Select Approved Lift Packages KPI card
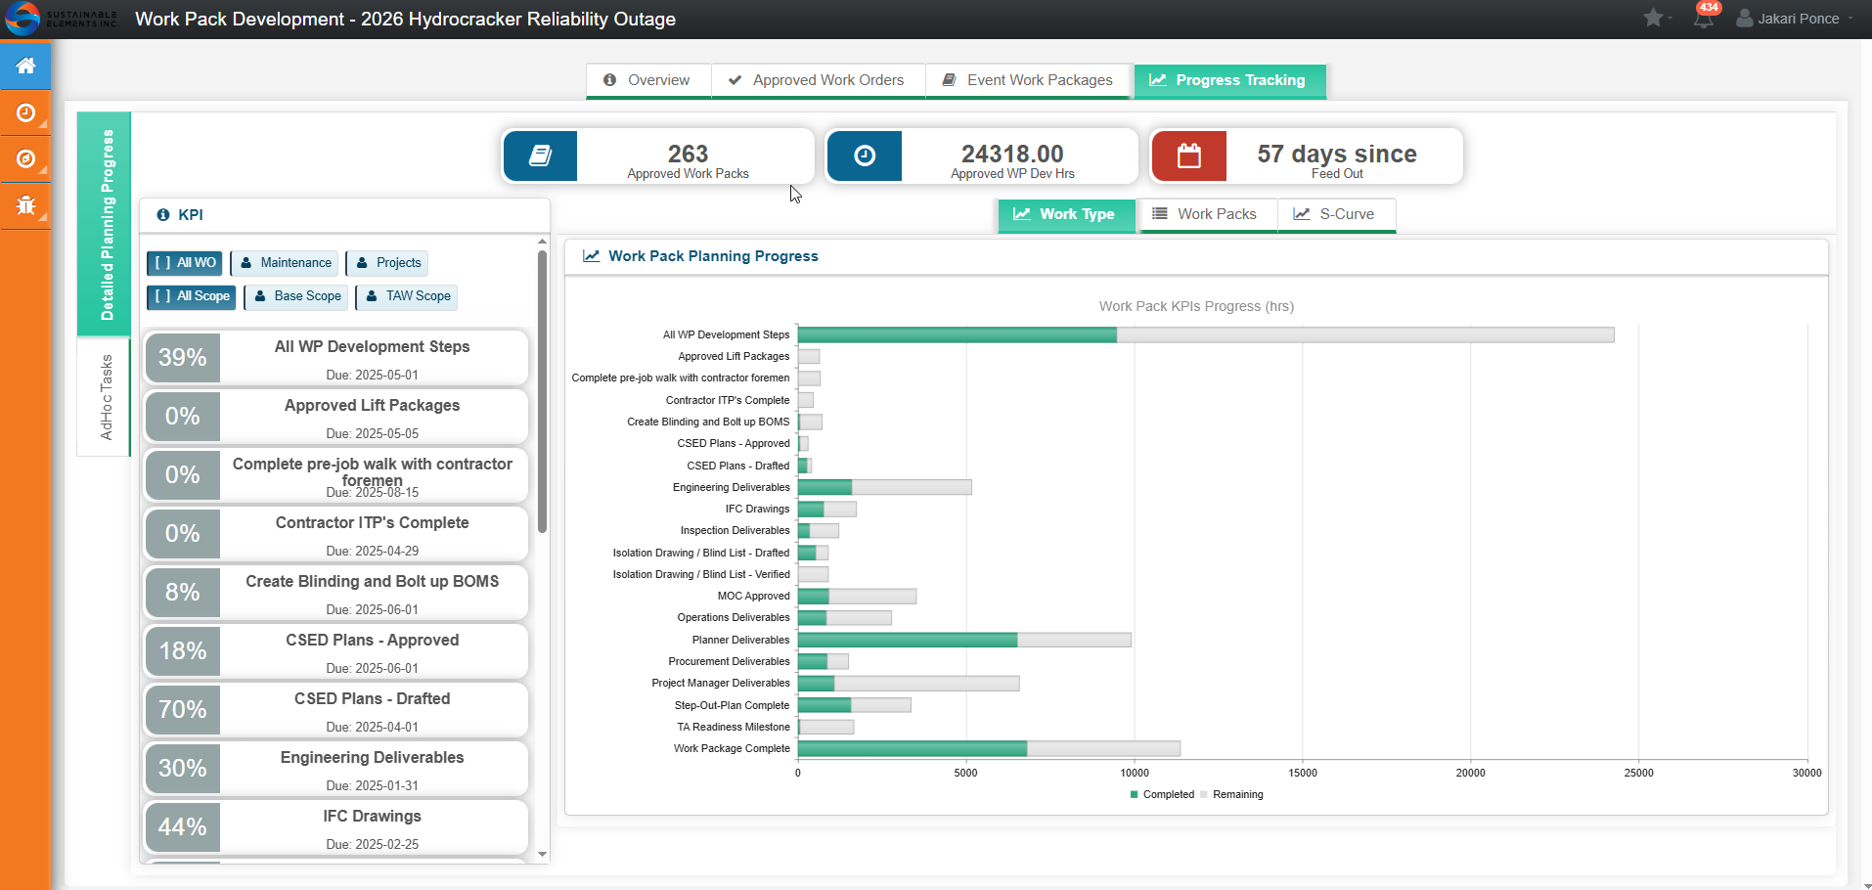This screenshot has height=890, width=1872. point(336,417)
